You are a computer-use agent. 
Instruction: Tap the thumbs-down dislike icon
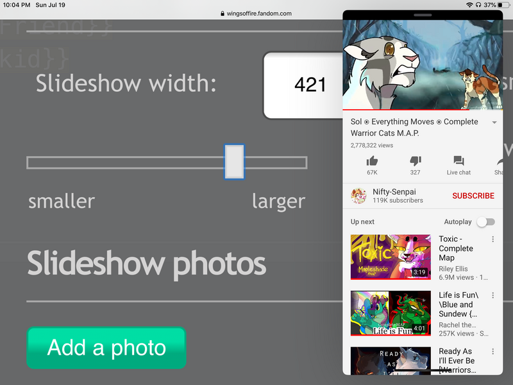(415, 161)
